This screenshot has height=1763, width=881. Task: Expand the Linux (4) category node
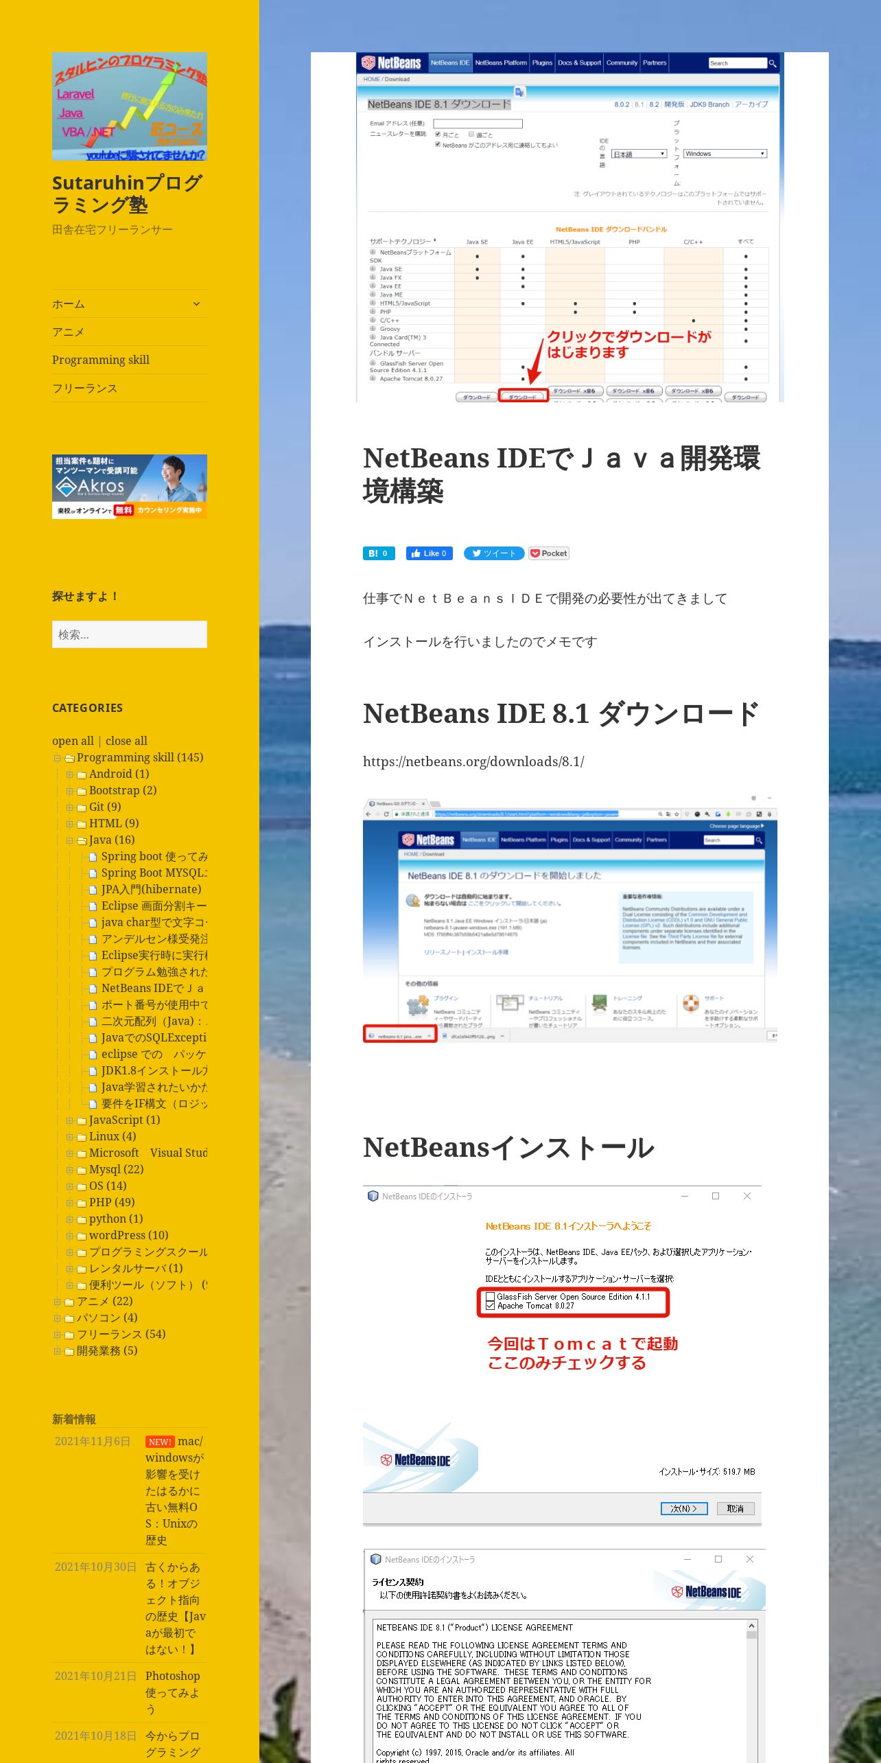pyautogui.click(x=69, y=1137)
